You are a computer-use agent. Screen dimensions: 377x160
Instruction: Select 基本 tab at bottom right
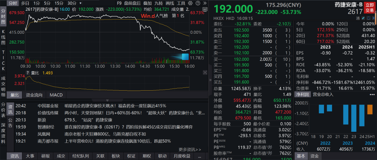pyautogui.click(x=300, y=156)
